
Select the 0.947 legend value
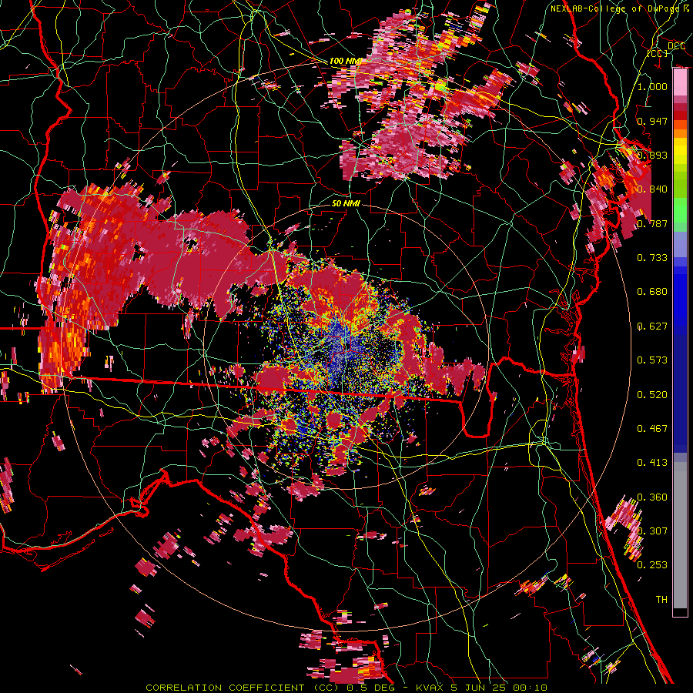652,121
